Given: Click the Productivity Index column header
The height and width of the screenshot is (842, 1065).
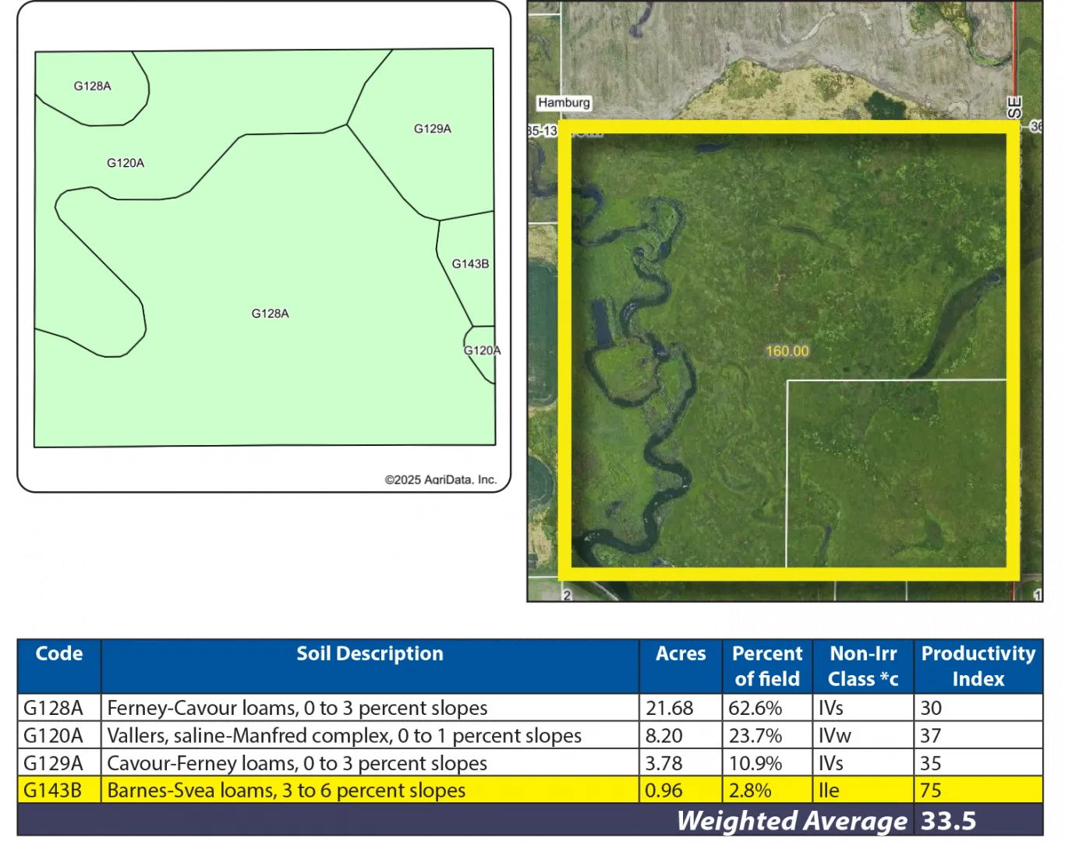Looking at the screenshot, I should pos(978,666).
